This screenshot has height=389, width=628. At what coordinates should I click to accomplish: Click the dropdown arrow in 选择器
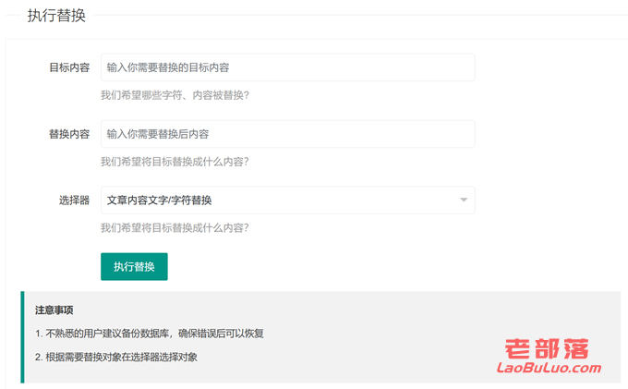point(464,200)
